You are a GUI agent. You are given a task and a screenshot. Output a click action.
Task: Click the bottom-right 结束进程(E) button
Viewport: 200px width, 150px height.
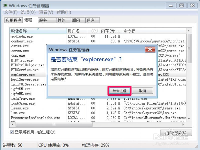pos(176,133)
